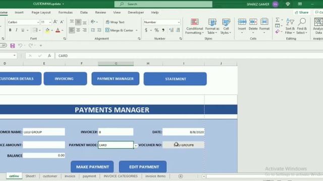Open the font size dropdown
Screen dimensions: 323x181
(x=50, y=22)
